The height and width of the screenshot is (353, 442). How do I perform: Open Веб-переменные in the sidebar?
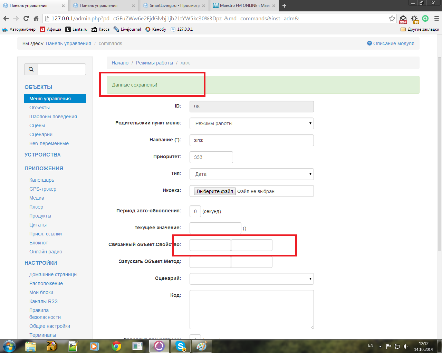pyautogui.click(x=49, y=143)
